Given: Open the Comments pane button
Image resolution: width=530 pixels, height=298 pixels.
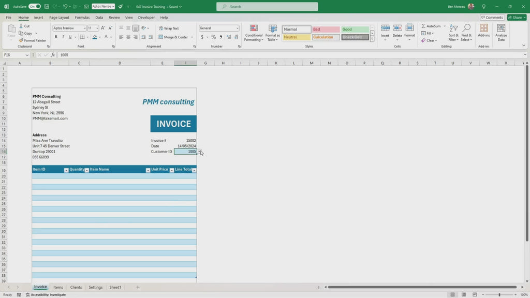Looking at the screenshot, I should [492, 18].
